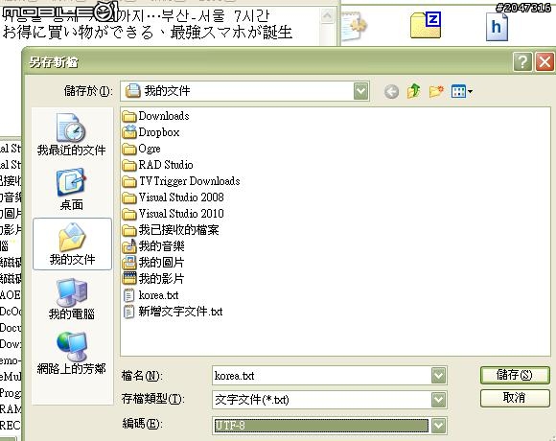Image resolution: width=556 pixels, height=441 pixels.
Task: Select the korea.txt file
Action: click(x=151, y=295)
